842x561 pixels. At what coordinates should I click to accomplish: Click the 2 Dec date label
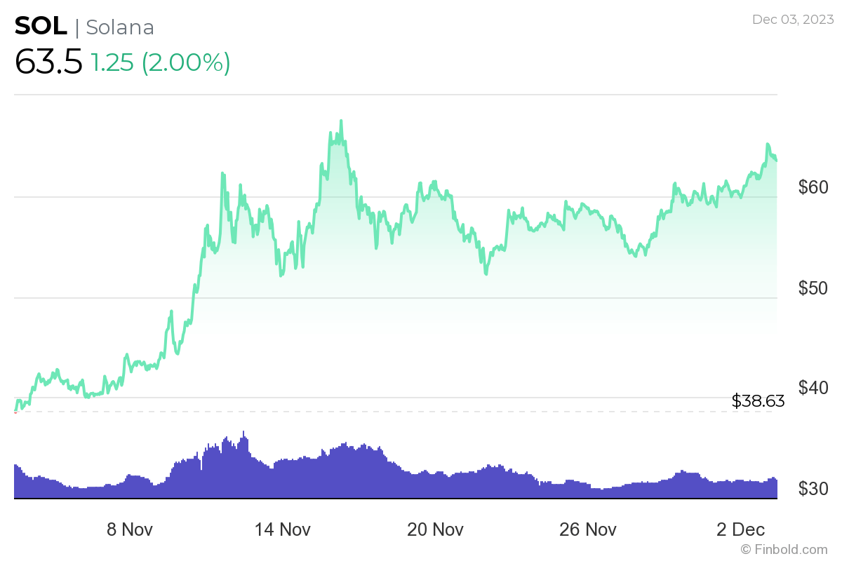[x=742, y=530]
